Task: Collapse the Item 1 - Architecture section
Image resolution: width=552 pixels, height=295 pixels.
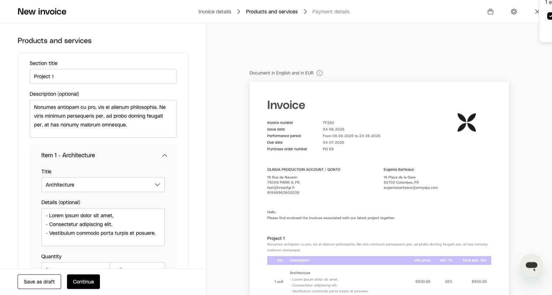Action: (165, 156)
